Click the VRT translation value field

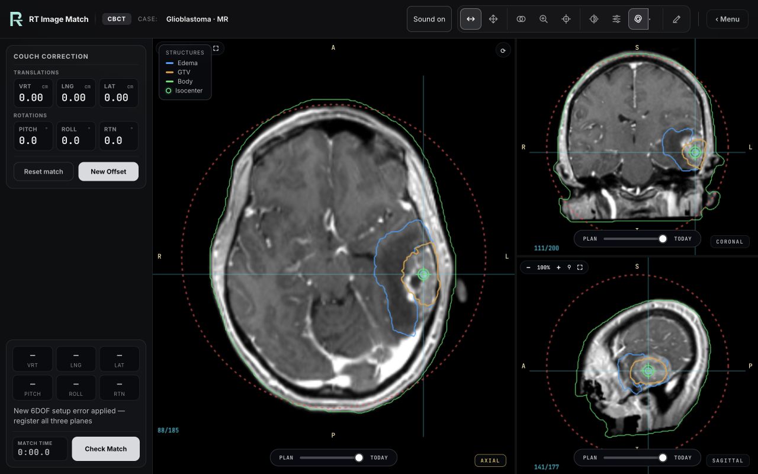[x=33, y=93]
